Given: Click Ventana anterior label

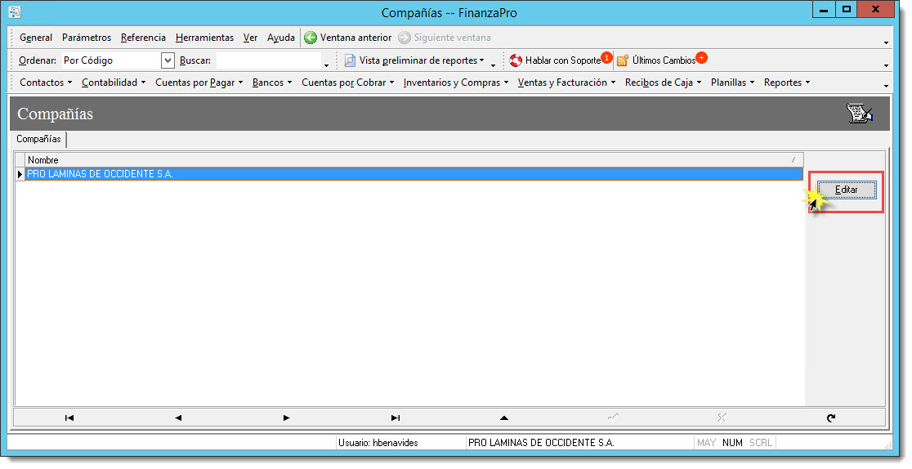Looking at the screenshot, I should (x=356, y=38).
